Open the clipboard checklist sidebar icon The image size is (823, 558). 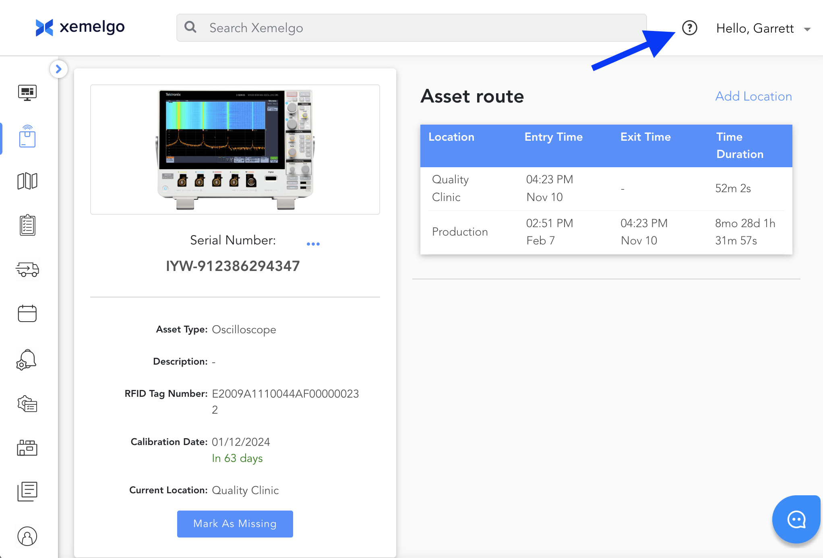[27, 225]
